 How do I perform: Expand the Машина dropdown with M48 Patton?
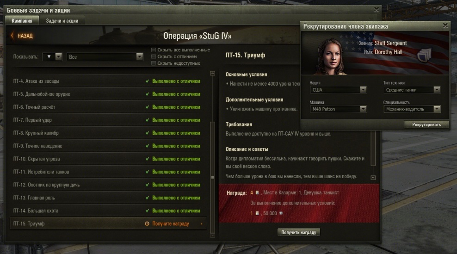click(338, 109)
